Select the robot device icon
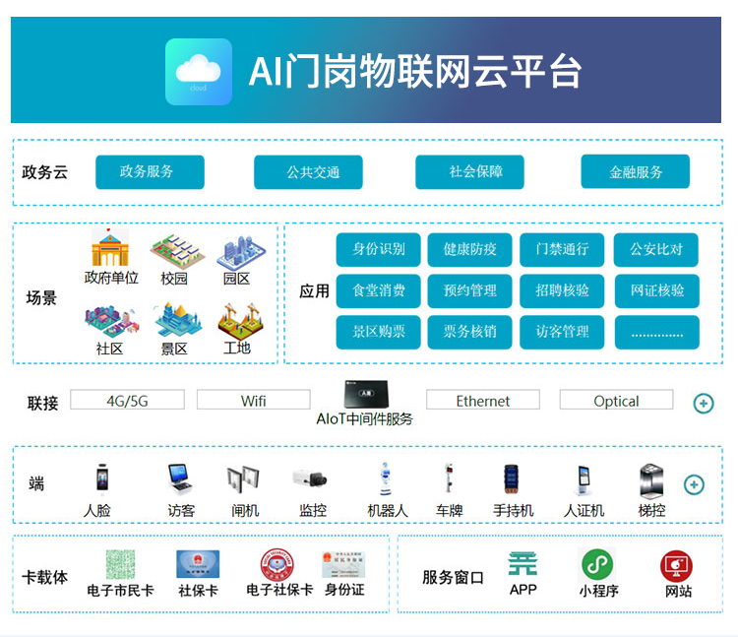Screen dimensions: 738x637 [386, 478]
